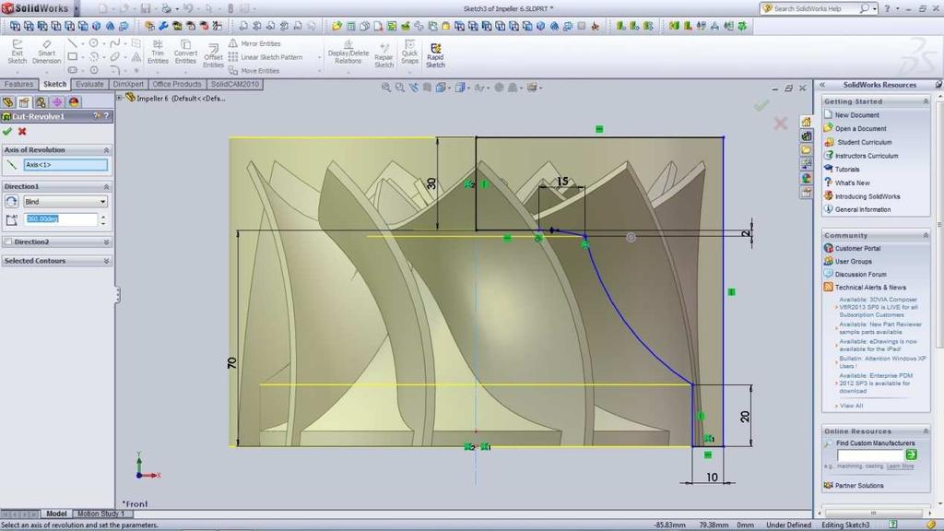Select the Spline sketch tool
The width and height of the screenshot is (944, 531).
pos(115,43)
